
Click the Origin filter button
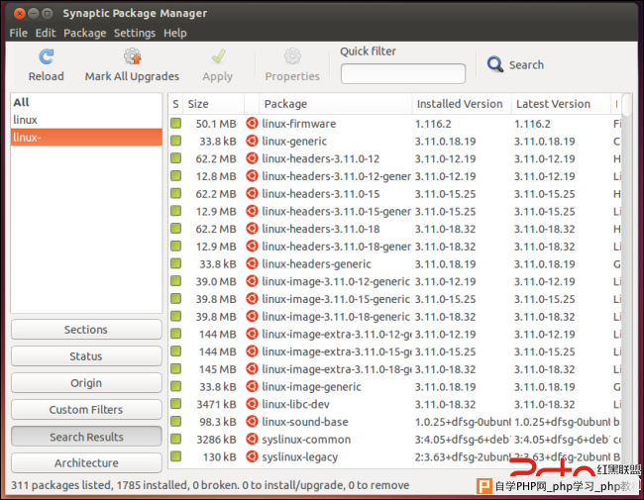[x=86, y=383]
